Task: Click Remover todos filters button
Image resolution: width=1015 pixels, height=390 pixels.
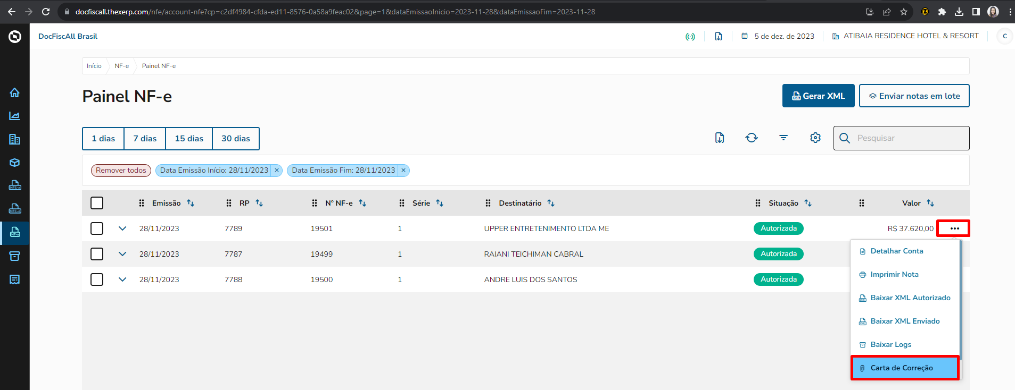Action: click(x=121, y=171)
